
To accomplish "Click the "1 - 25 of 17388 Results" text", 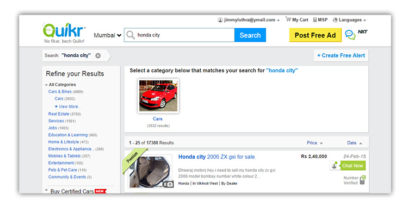I will (151, 143).
